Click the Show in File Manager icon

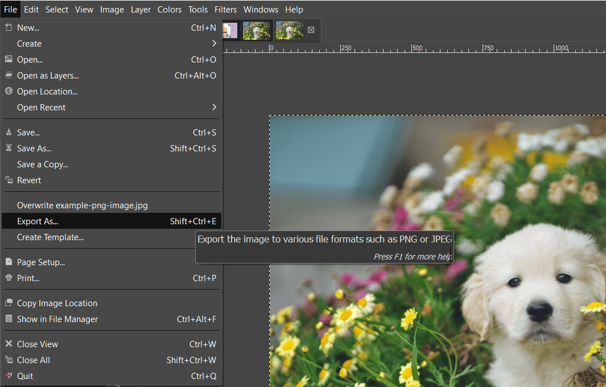click(9, 319)
